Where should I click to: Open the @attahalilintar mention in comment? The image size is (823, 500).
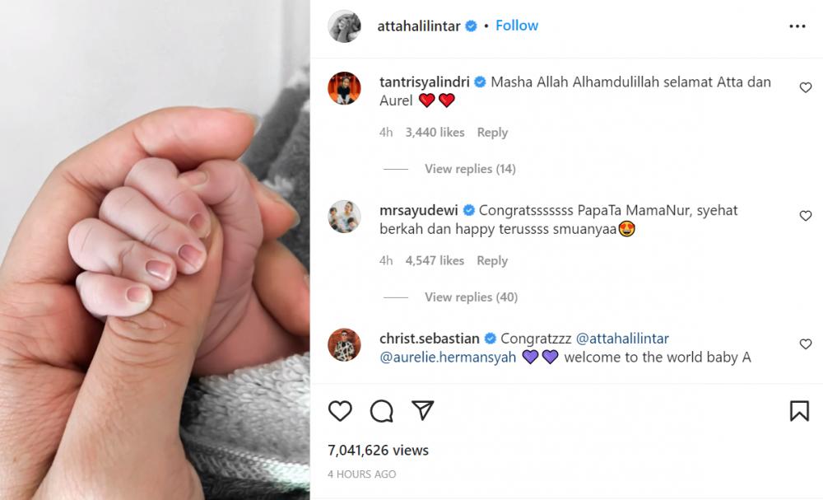click(x=622, y=339)
